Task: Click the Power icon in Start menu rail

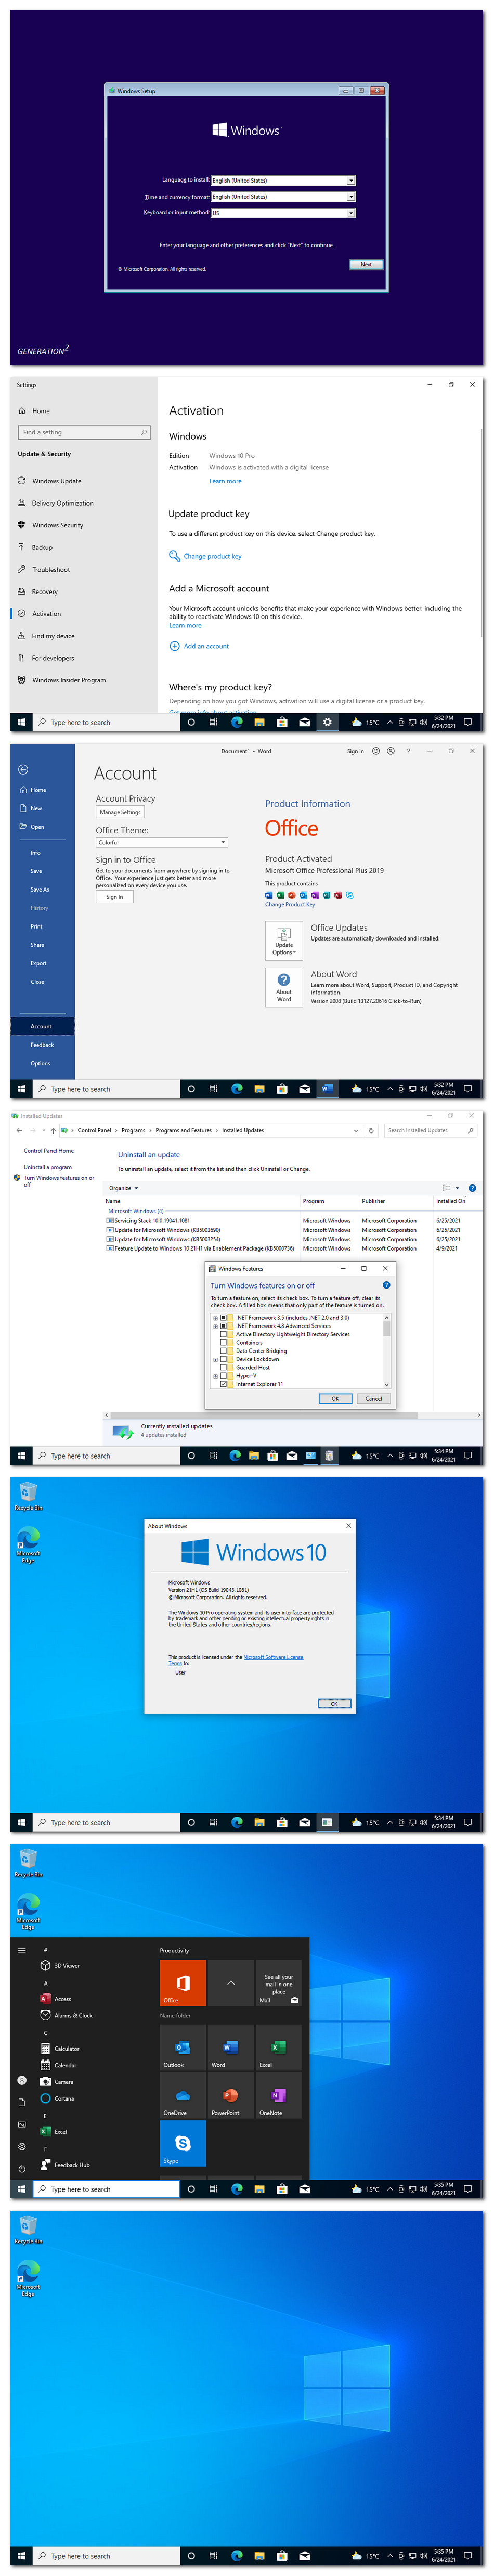Action: pos(22,2168)
